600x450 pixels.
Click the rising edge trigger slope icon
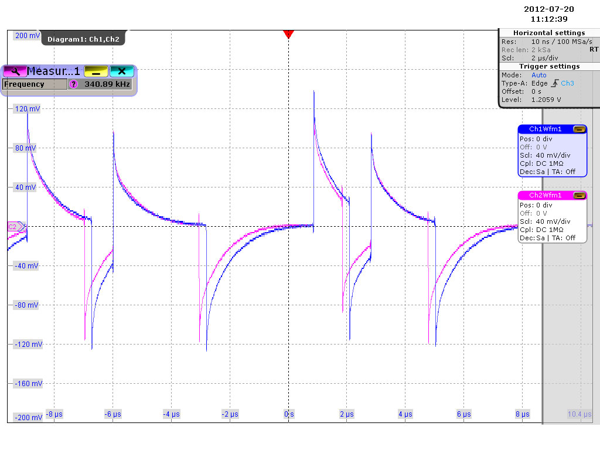(554, 83)
